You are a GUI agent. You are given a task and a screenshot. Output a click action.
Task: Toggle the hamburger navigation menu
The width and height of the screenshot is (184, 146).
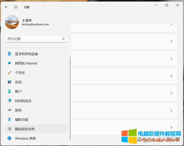[x=16, y=7]
